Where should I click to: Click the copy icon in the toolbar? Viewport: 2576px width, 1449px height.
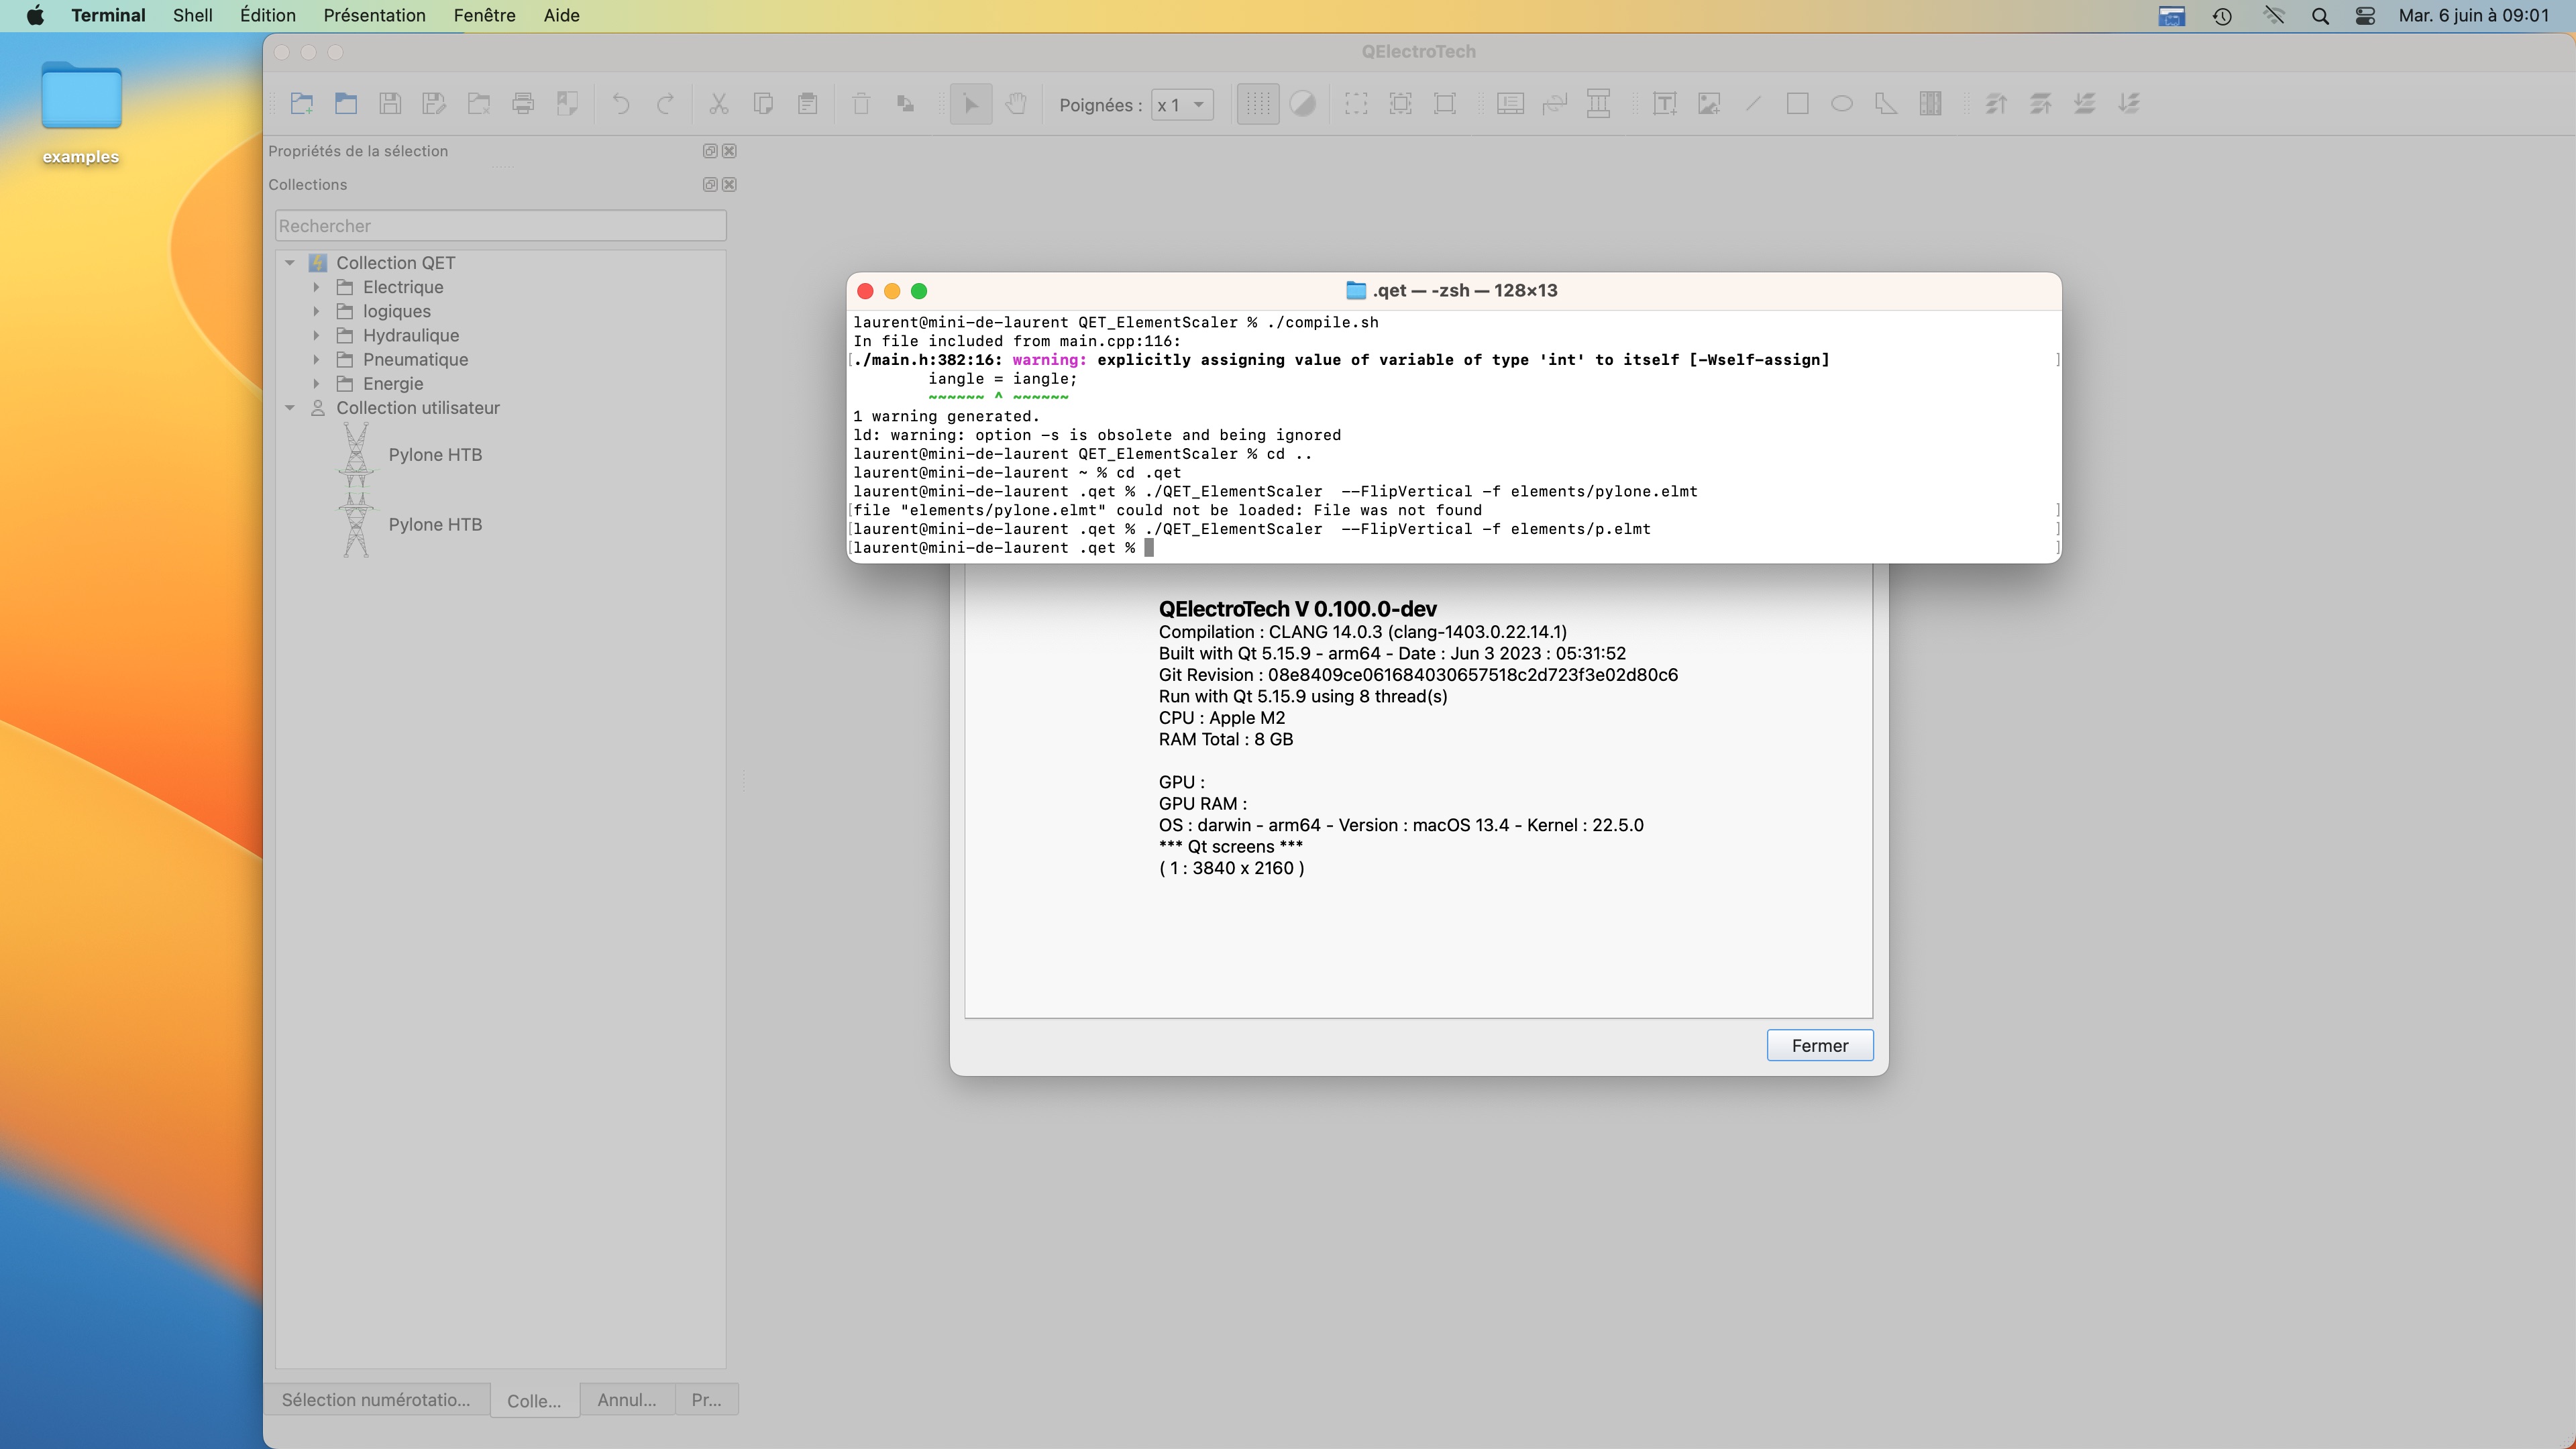(763, 103)
